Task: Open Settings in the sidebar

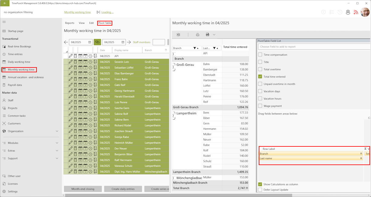Action: click(x=13, y=192)
